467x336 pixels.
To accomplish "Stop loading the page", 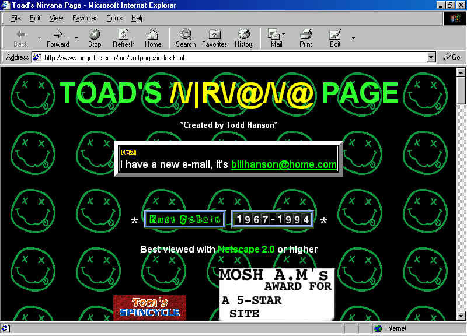I will pos(95,38).
